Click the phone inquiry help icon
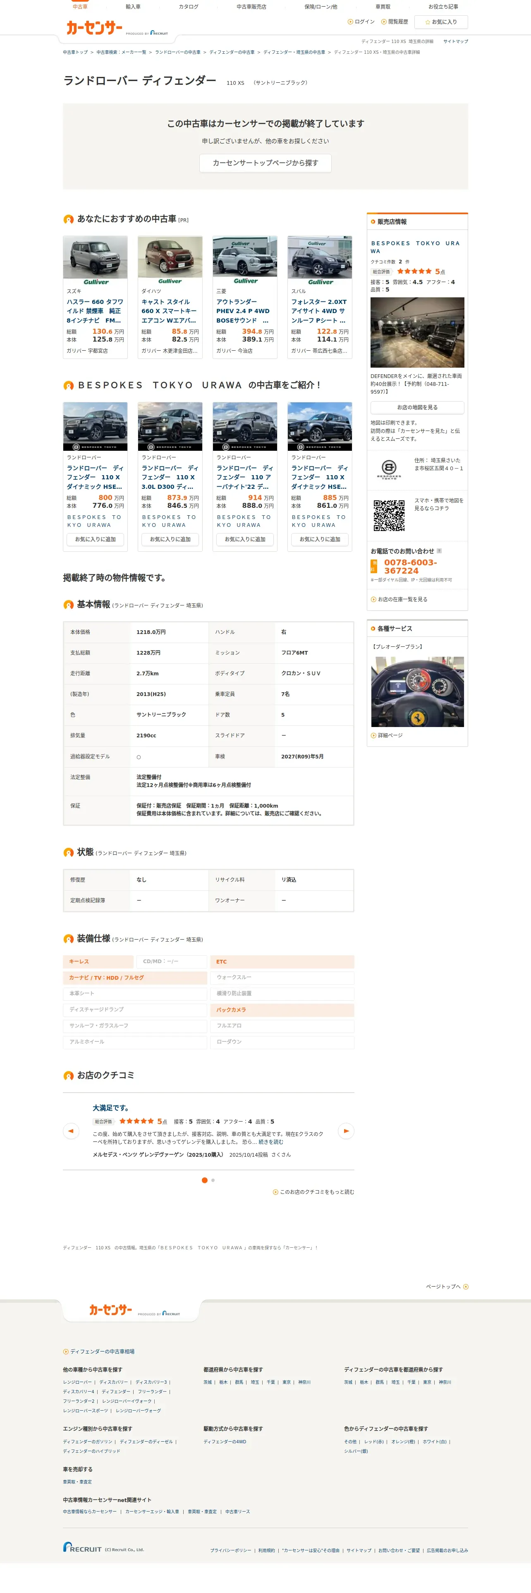The width and height of the screenshot is (531, 1593). click(x=439, y=551)
